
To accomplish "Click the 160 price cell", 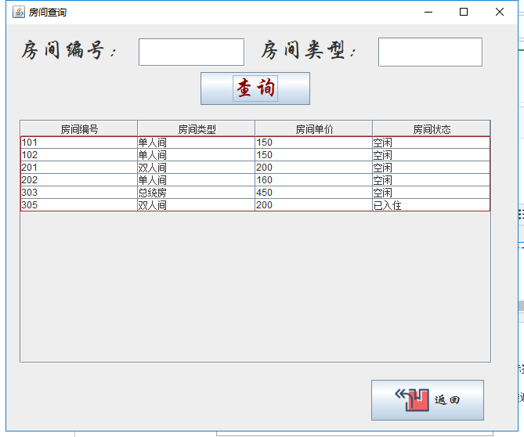I will (314, 180).
